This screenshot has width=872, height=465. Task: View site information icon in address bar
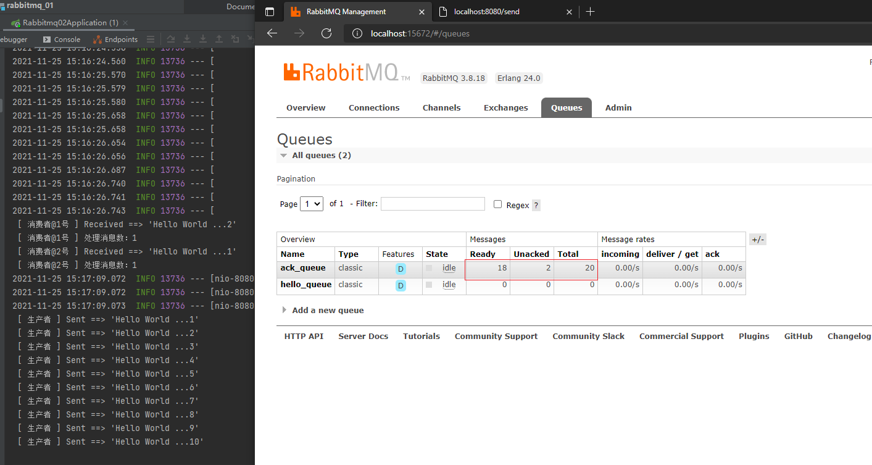(x=357, y=33)
